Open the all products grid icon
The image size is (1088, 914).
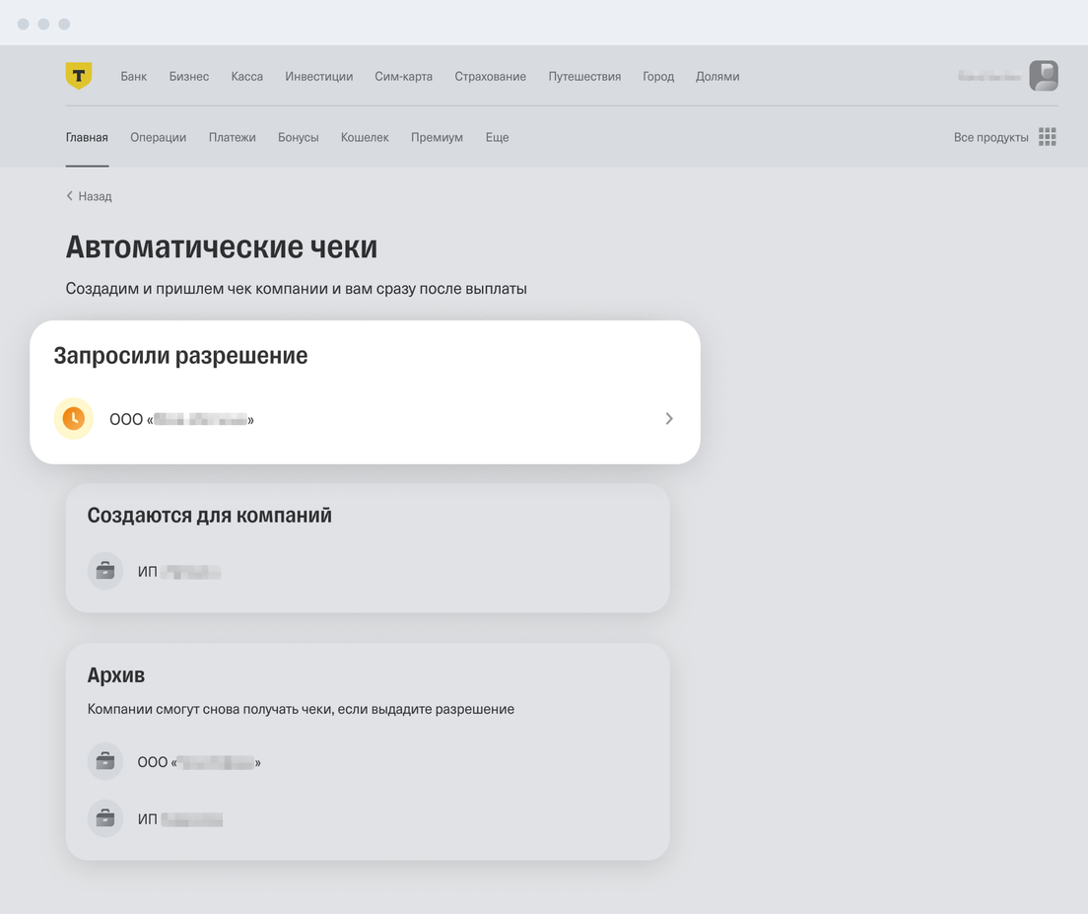[1047, 137]
